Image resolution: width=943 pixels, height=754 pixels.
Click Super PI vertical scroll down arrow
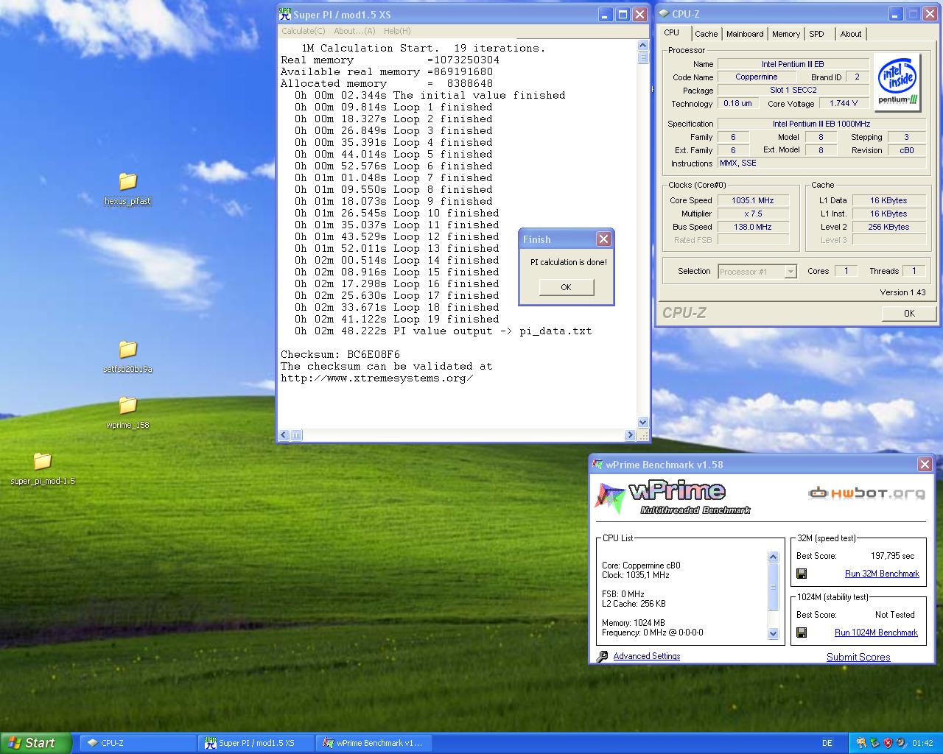click(x=642, y=423)
